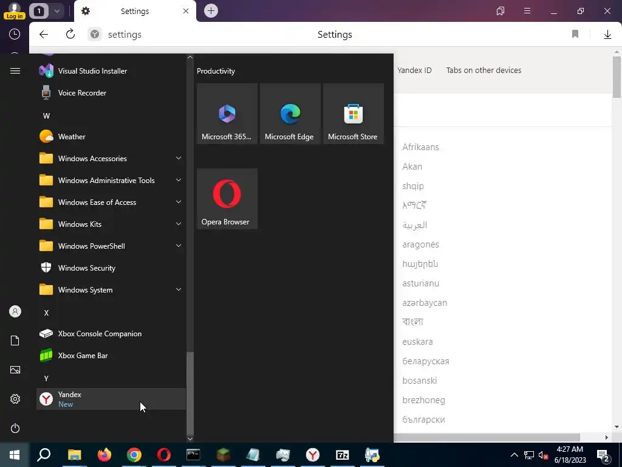Image resolution: width=622 pixels, height=467 pixels.
Task: Open the Weather app
Action: tap(111, 137)
